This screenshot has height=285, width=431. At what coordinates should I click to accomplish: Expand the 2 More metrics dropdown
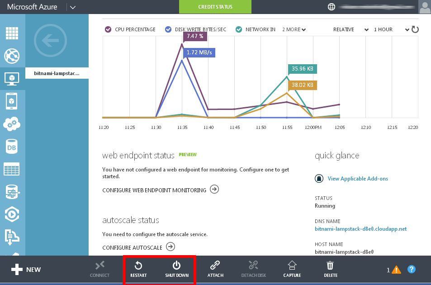tap(294, 29)
